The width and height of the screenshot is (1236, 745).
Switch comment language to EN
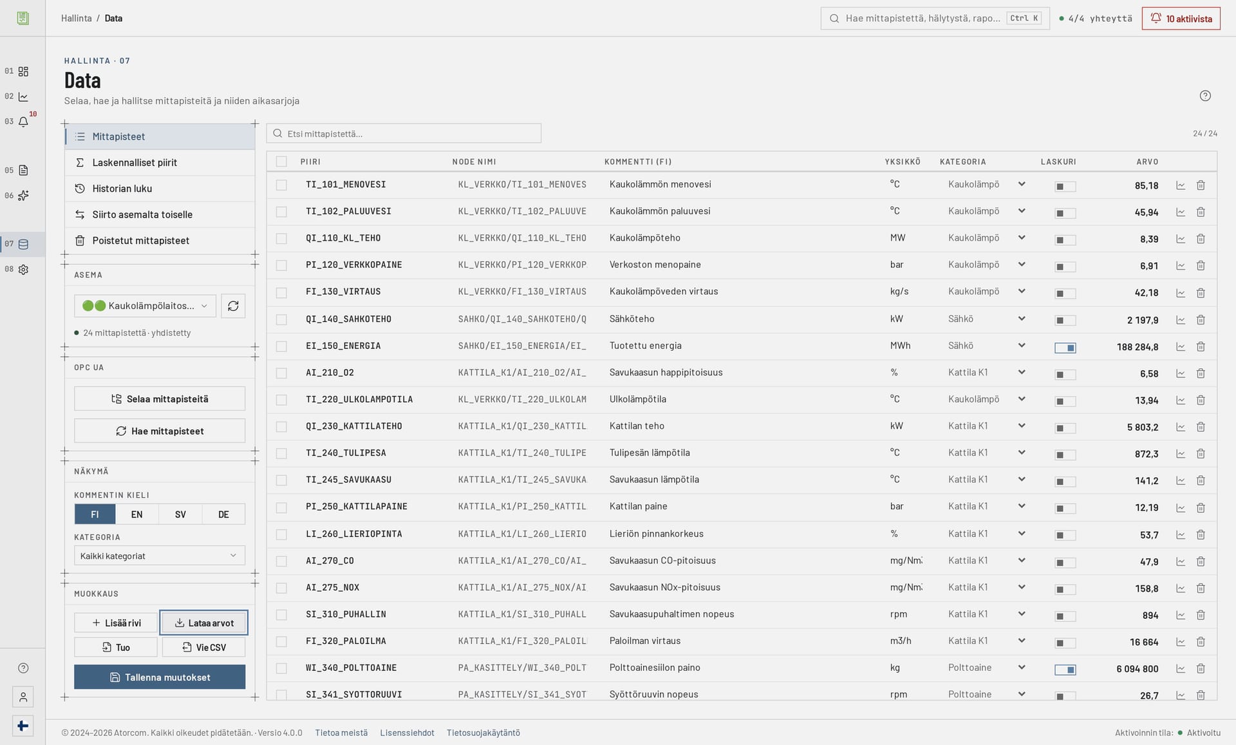point(137,514)
